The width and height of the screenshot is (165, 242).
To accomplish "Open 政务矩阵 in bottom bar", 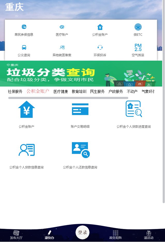I will tap(116, 235).
